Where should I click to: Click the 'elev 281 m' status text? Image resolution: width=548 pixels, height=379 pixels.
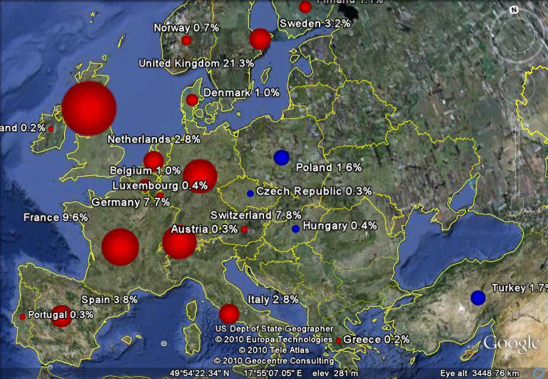335,373
